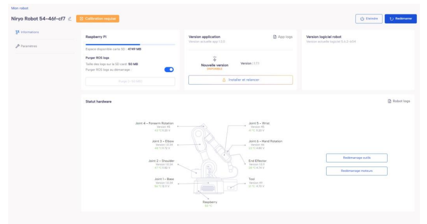Click Joint 4 - Forearm Rotation label
The image size is (427, 224).
coord(154,123)
